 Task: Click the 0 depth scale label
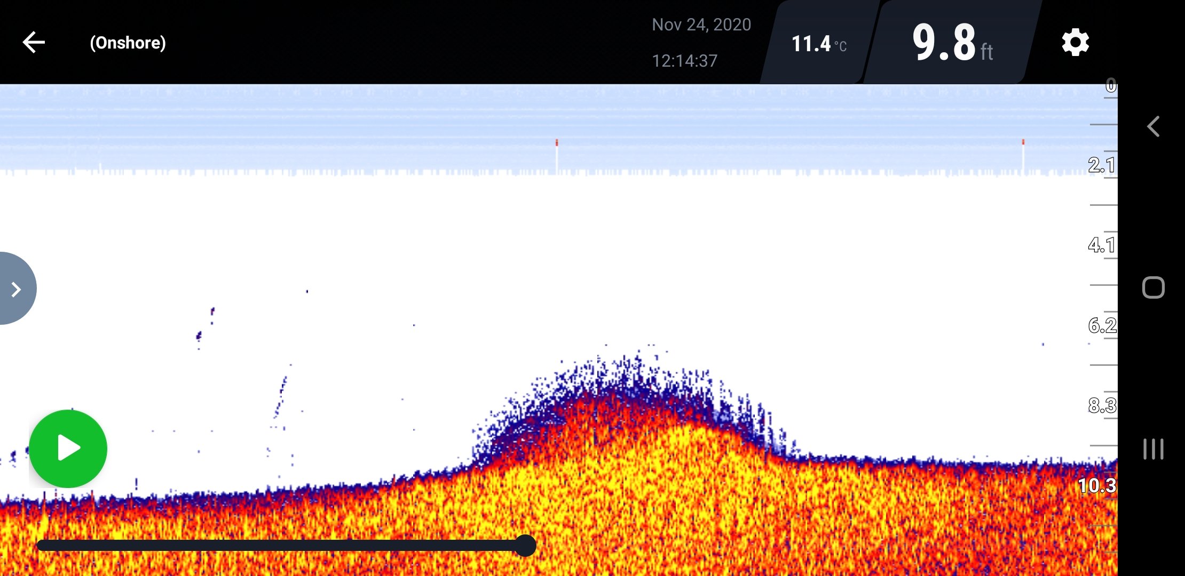pyautogui.click(x=1111, y=85)
